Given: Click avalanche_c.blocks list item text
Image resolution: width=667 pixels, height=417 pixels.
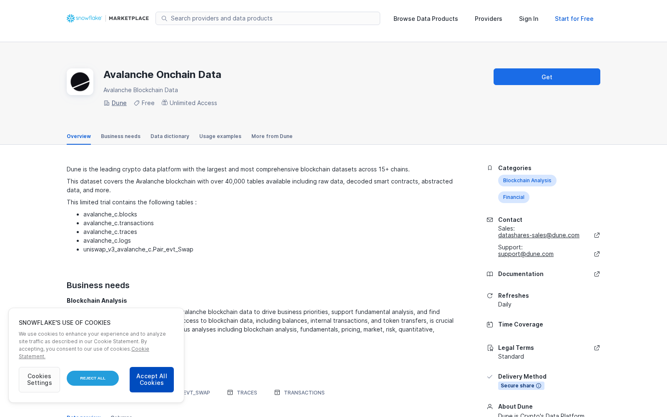Looking at the screenshot, I should coord(110,214).
